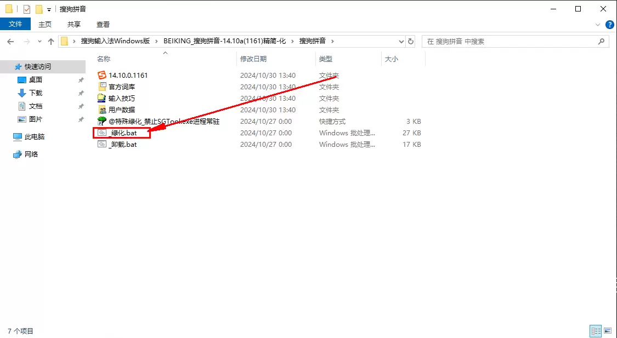Click the 下载 download arrow icon
This screenshot has width=617, height=338.
click(22, 93)
